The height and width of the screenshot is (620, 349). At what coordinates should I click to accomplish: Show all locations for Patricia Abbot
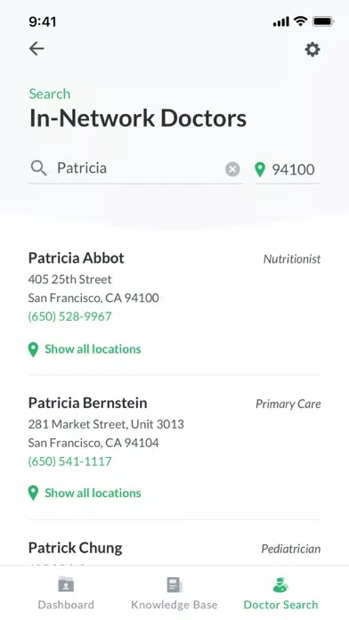93,349
